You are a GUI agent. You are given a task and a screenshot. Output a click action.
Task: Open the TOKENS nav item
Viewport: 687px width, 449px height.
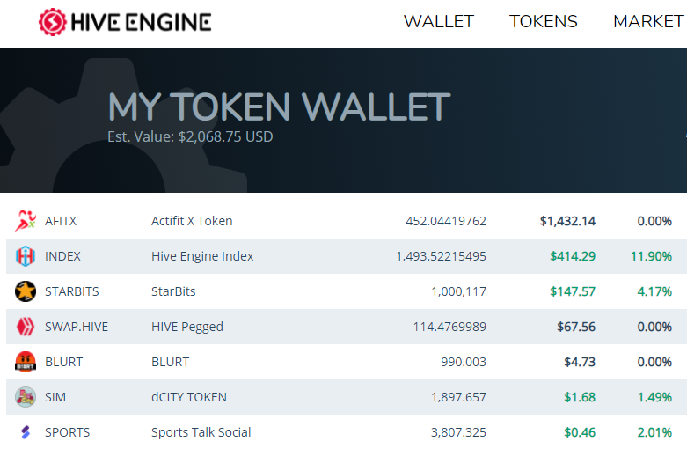[x=544, y=21]
